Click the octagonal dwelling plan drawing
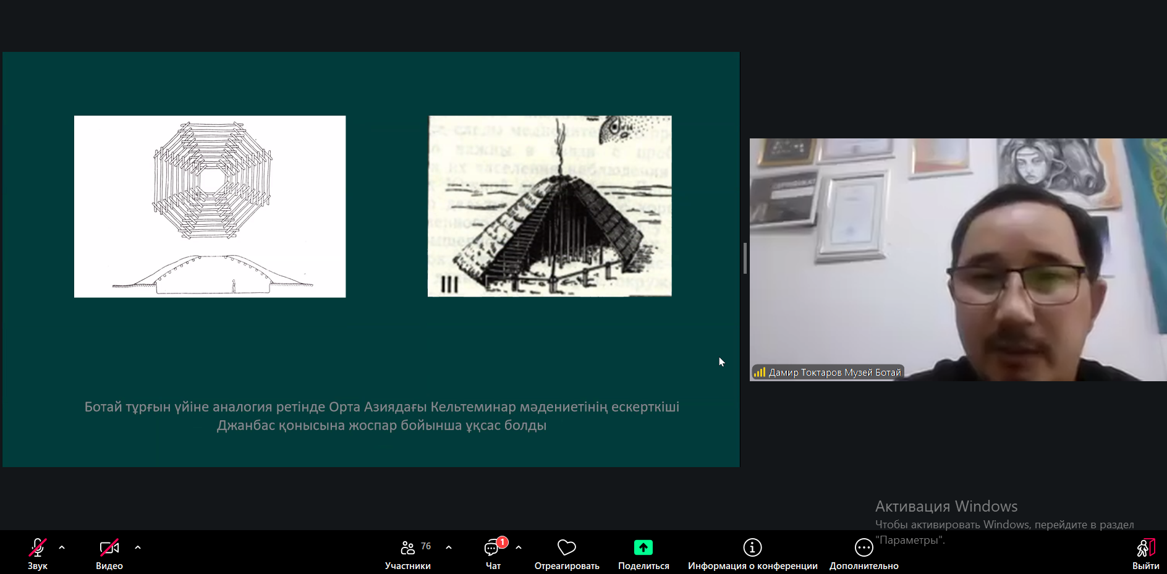The height and width of the screenshot is (574, 1167). click(210, 206)
